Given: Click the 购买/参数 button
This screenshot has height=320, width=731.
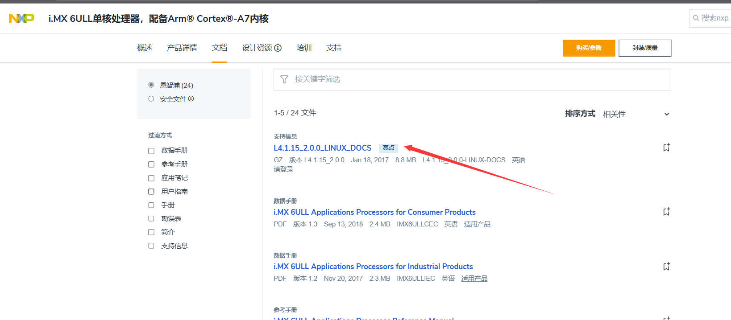Looking at the screenshot, I should click(589, 48).
